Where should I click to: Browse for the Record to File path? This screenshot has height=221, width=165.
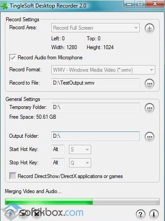[150, 83]
